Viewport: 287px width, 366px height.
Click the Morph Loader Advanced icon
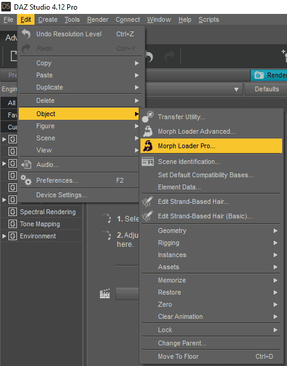point(148,131)
